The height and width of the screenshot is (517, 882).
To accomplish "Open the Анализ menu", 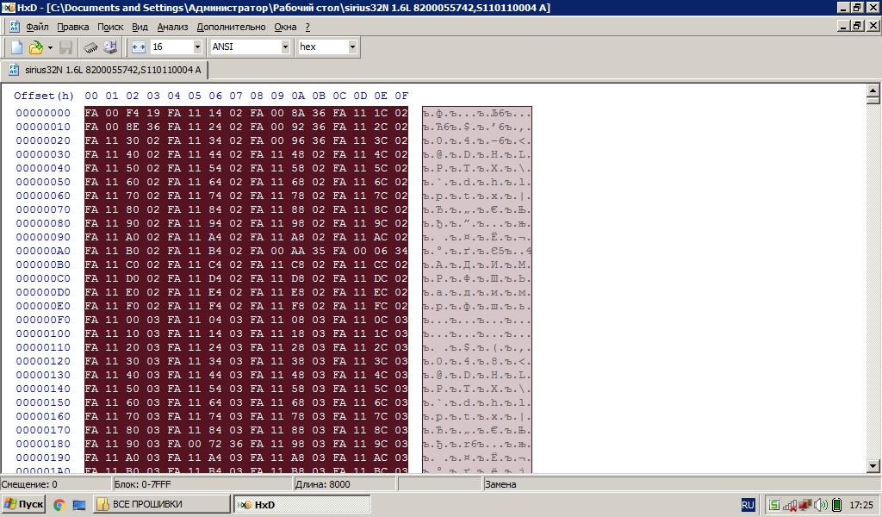I will pos(172,27).
